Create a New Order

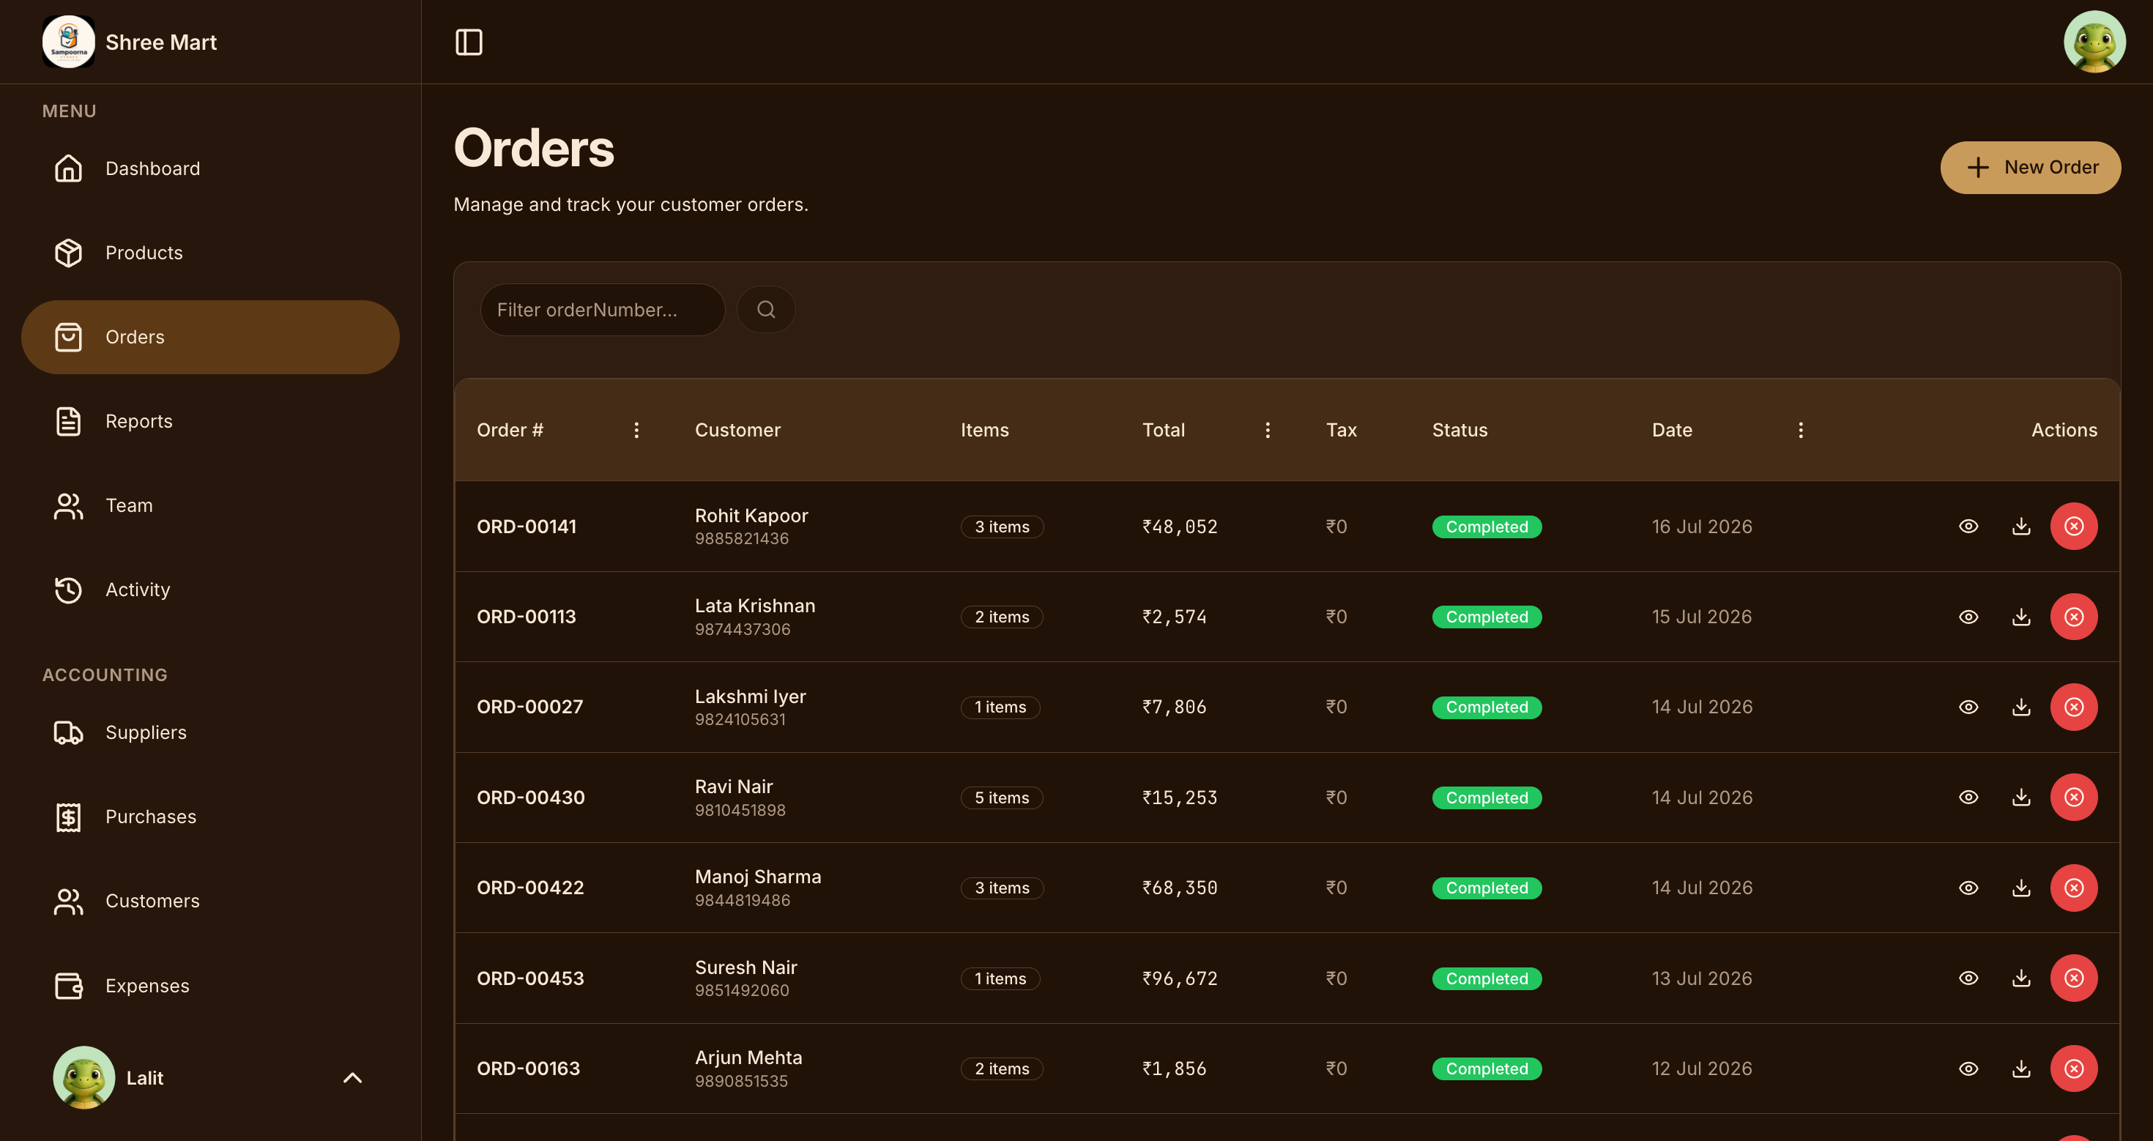coord(2030,167)
